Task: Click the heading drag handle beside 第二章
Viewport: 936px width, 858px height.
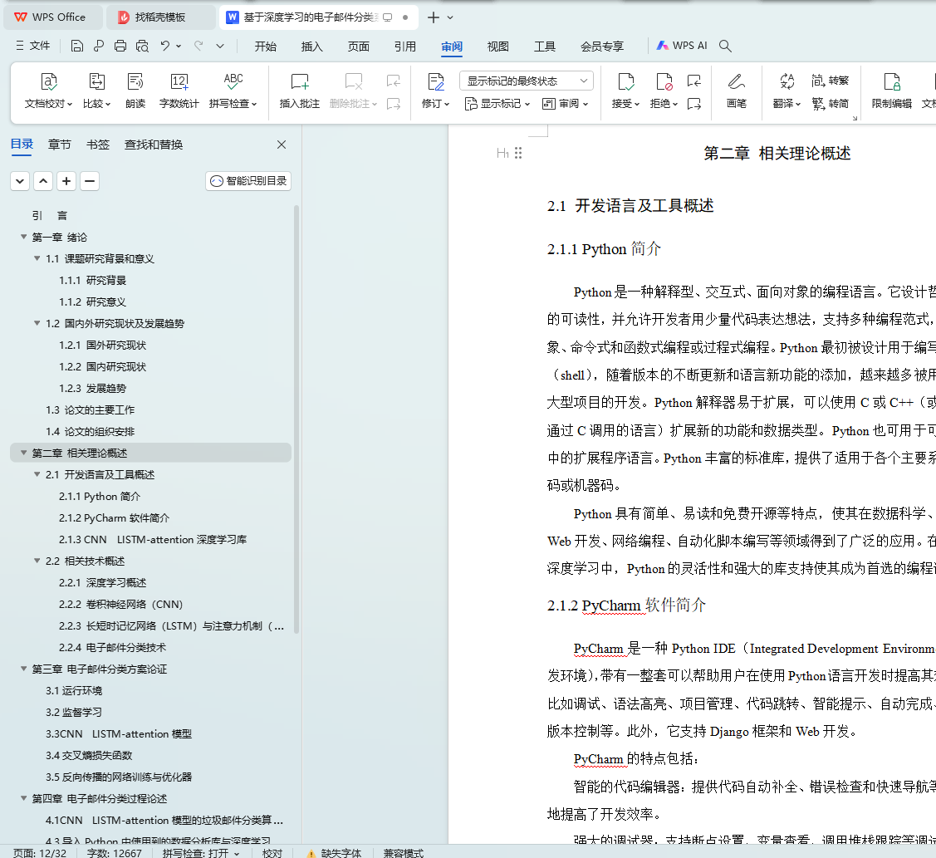Action: click(518, 154)
